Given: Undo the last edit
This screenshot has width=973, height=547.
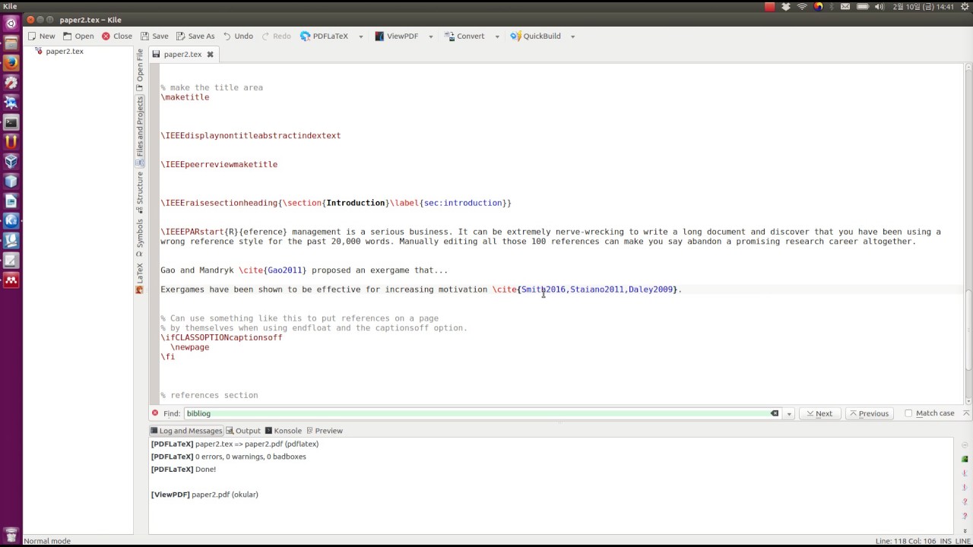Looking at the screenshot, I should coord(238,36).
